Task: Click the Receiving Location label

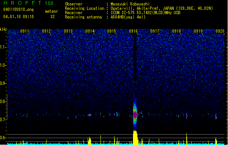Action: (x=84, y=8)
